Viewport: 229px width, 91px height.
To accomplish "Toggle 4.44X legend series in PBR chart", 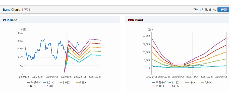I will pos(190,82).
